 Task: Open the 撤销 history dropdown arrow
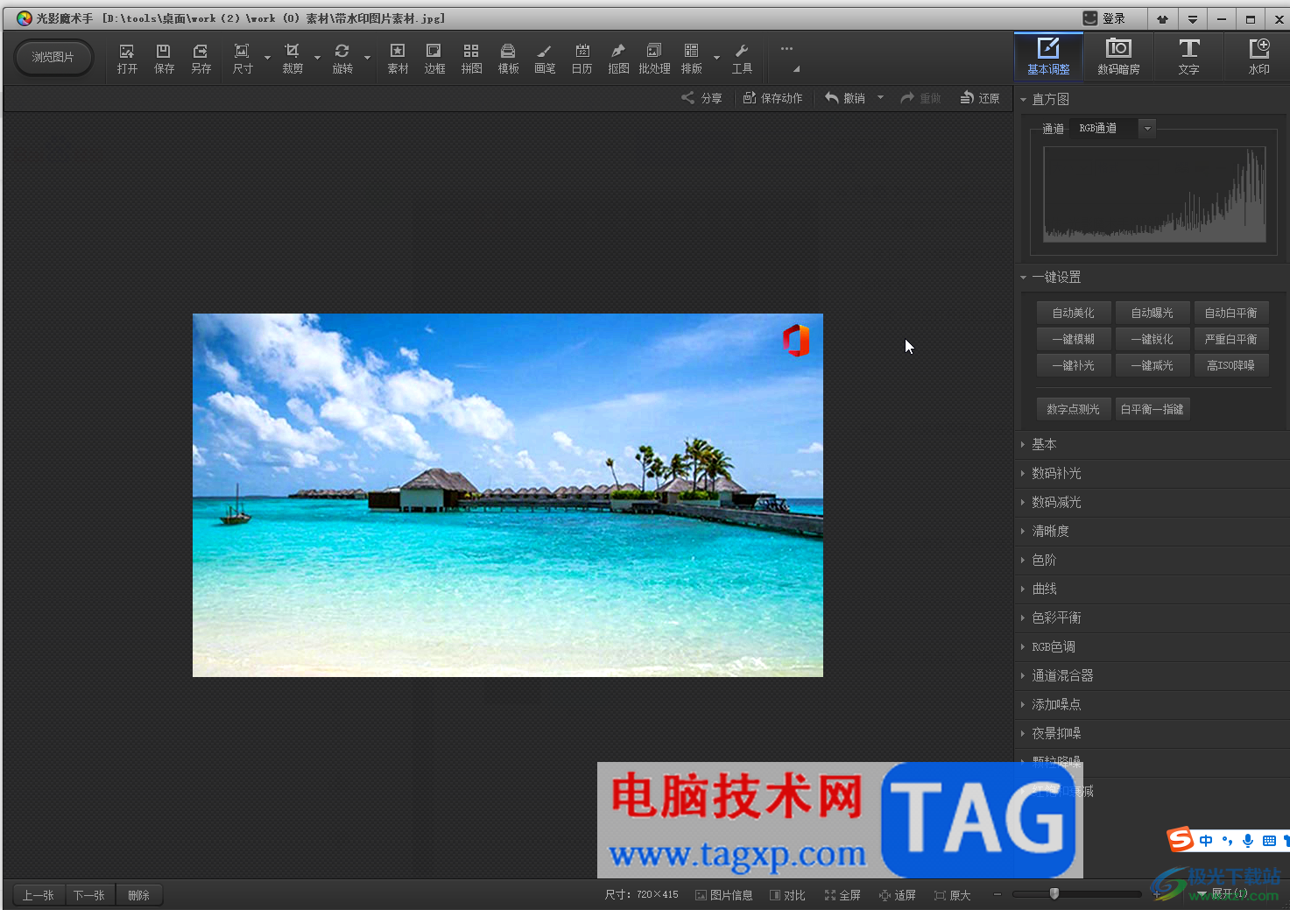(x=880, y=98)
